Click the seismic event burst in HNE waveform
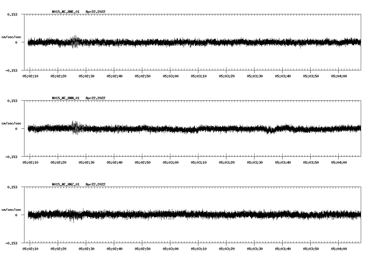Image resolution: width=381 pixels, height=259 pixels. pyautogui.click(x=75, y=42)
